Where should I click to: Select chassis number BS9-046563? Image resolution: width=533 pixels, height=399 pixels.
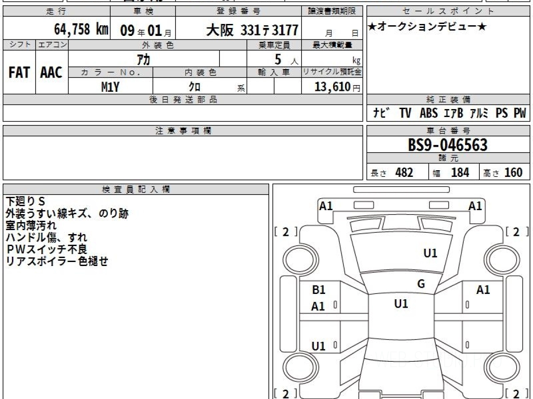(x=448, y=145)
